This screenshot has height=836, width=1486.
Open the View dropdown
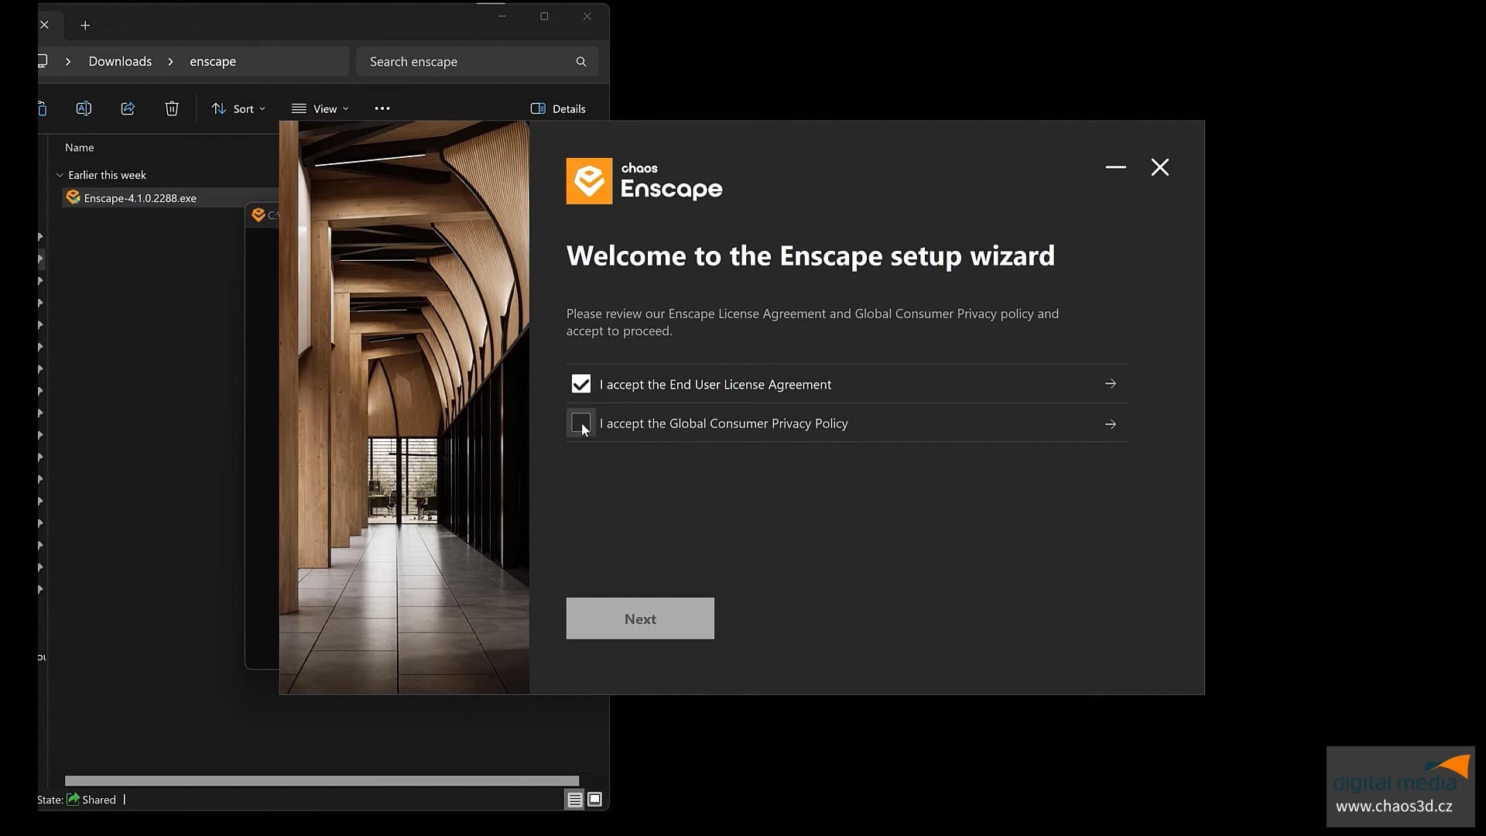320,109
